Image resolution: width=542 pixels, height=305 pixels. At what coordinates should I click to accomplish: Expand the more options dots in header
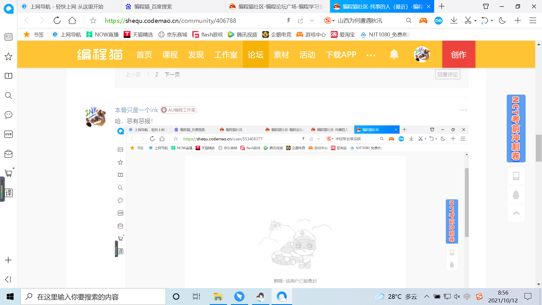[x=371, y=55]
